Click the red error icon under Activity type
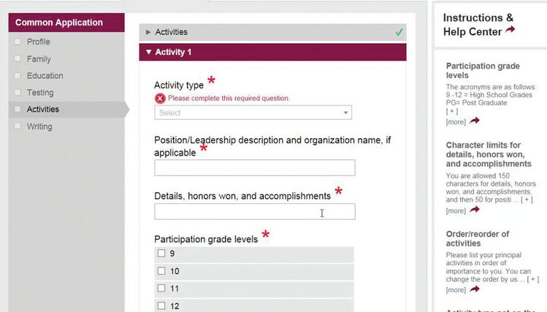The width and height of the screenshot is (547, 312). tap(160, 98)
